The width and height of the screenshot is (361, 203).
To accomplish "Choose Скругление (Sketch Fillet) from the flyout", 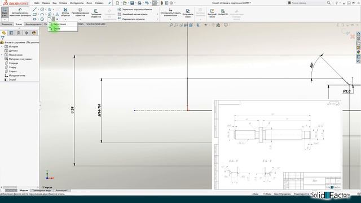I will point(62,24).
